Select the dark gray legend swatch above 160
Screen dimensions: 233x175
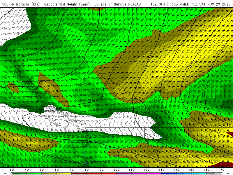point(210,174)
